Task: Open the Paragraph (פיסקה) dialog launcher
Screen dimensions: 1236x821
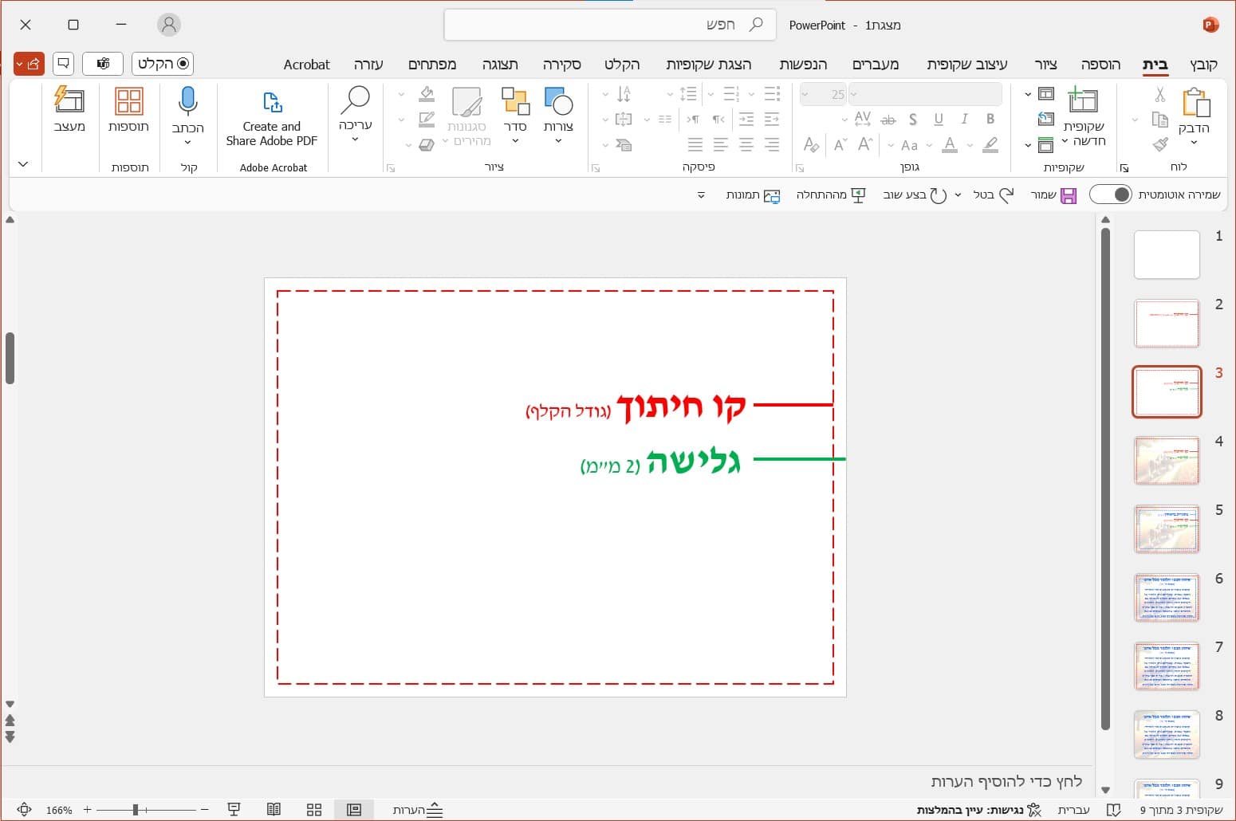Action: (x=595, y=168)
